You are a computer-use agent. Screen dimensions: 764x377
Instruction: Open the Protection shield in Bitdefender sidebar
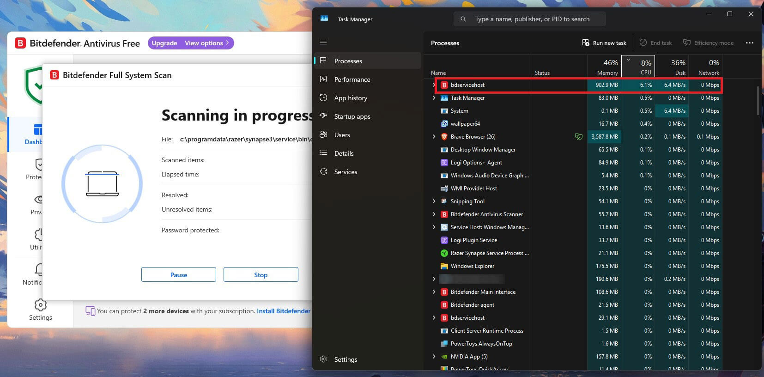tap(39, 164)
